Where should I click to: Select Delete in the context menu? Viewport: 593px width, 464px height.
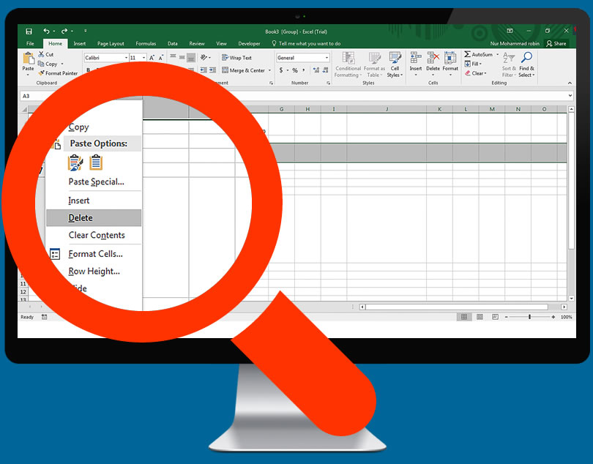click(81, 218)
